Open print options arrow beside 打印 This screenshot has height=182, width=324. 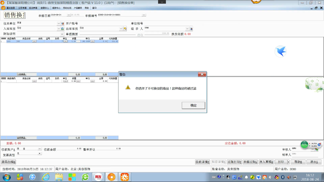click(x=288, y=162)
